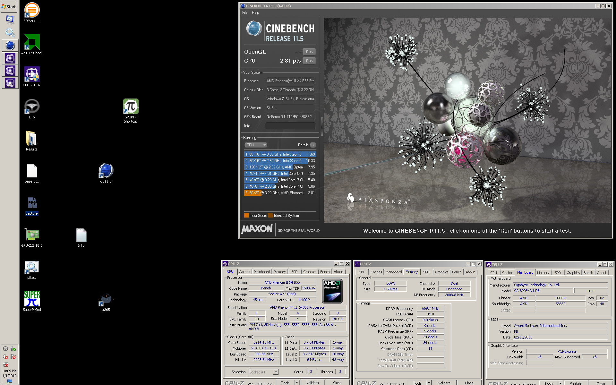Open the settings gear taskbar icon
The image size is (616, 385).
click(x=10, y=32)
